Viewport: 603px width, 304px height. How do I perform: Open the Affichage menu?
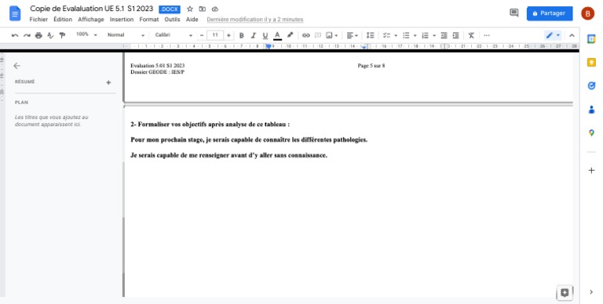click(91, 19)
